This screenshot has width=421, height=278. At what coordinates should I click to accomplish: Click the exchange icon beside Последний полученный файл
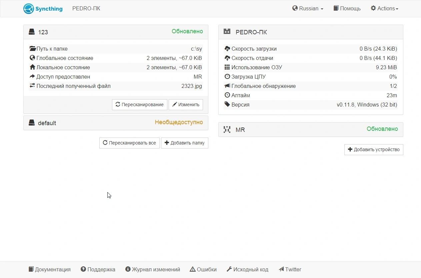[x=32, y=86]
